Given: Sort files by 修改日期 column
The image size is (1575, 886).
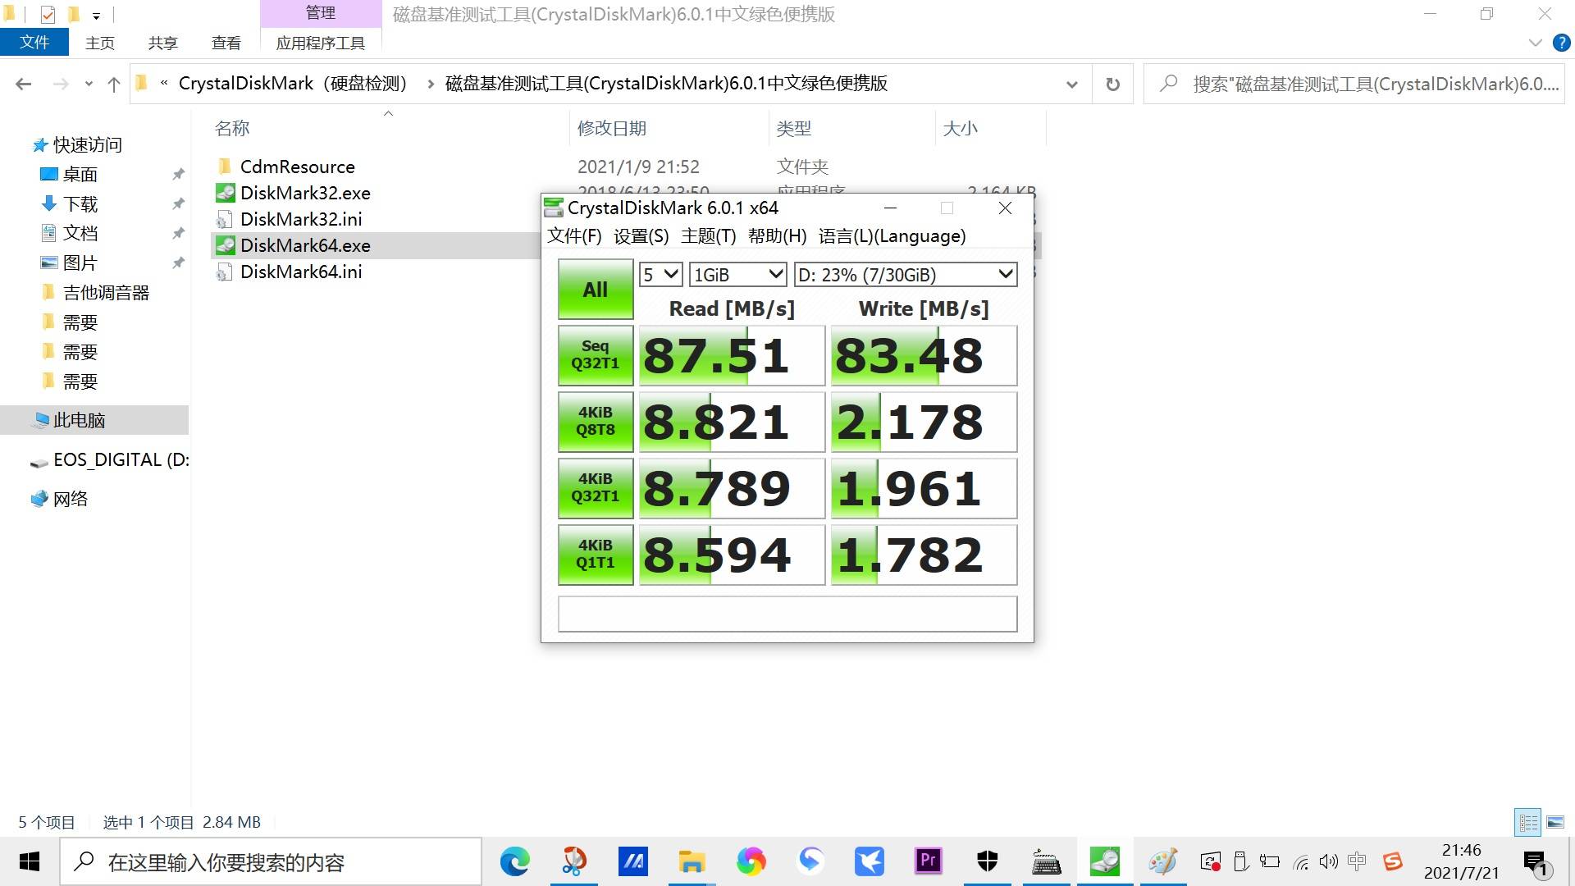Looking at the screenshot, I should coord(612,128).
